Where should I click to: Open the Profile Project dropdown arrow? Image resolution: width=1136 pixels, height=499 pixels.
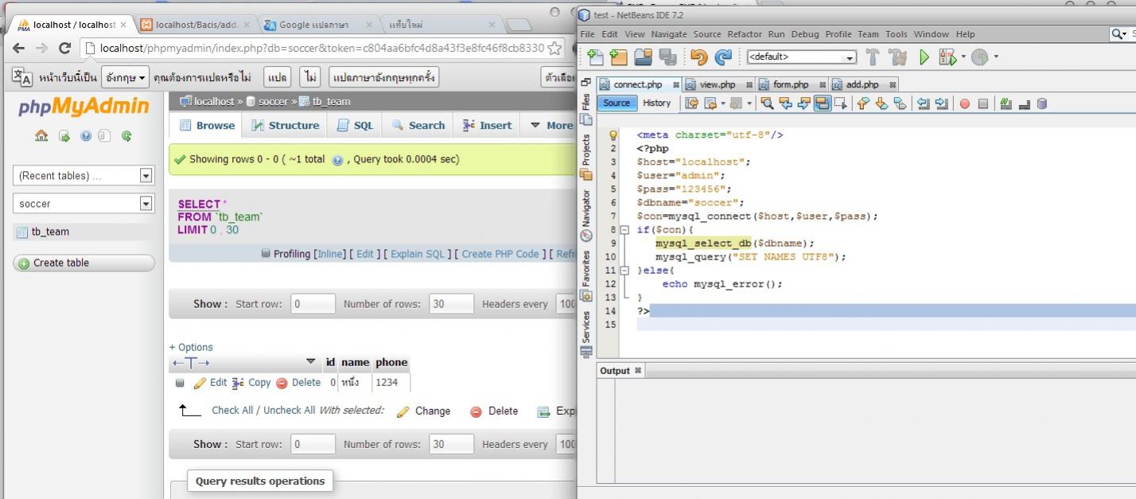pyautogui.click(x=995, y=57)
